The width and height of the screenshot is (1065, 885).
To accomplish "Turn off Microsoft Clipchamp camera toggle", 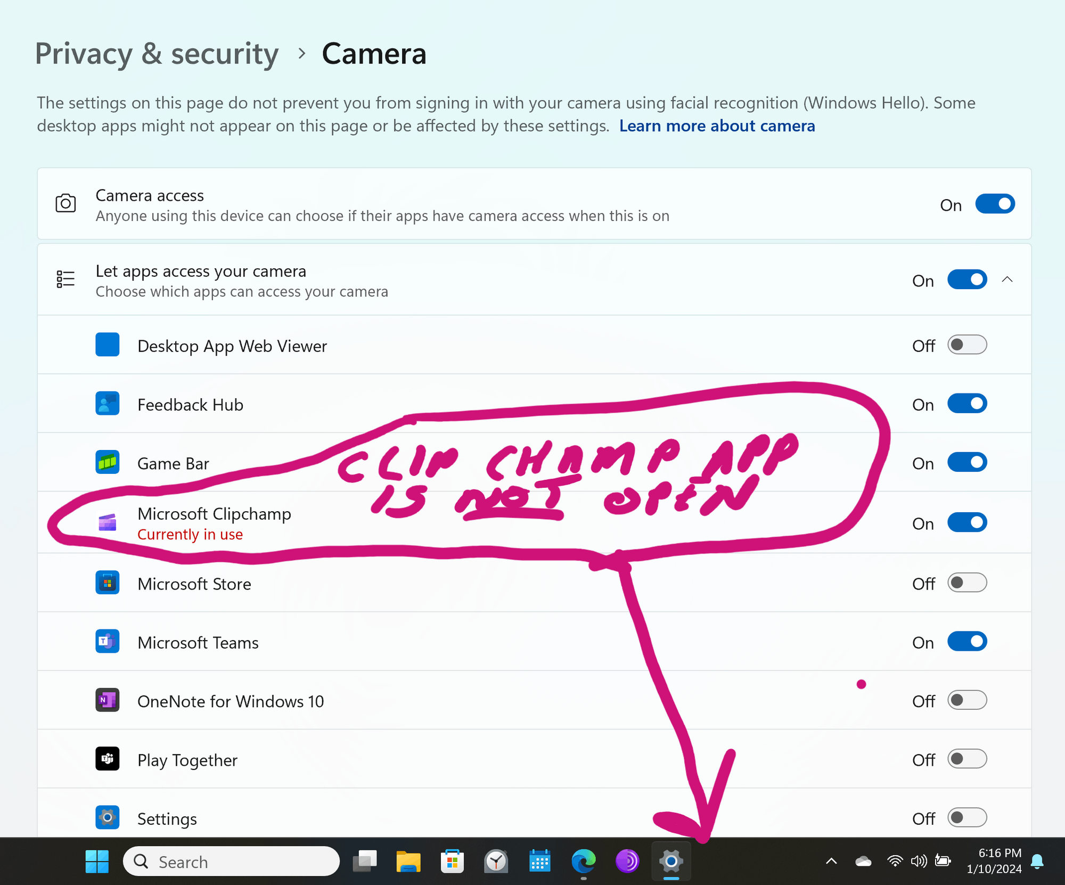I will (967, 522).
